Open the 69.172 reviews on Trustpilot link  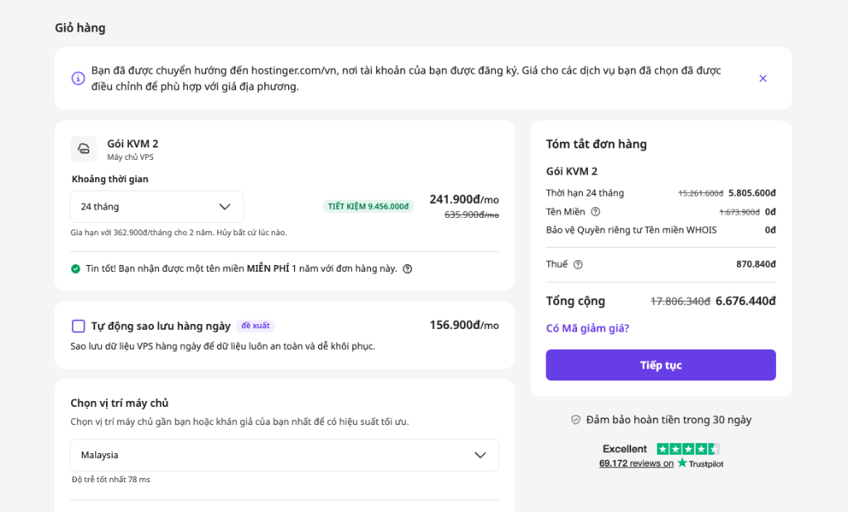pos(661,463)
